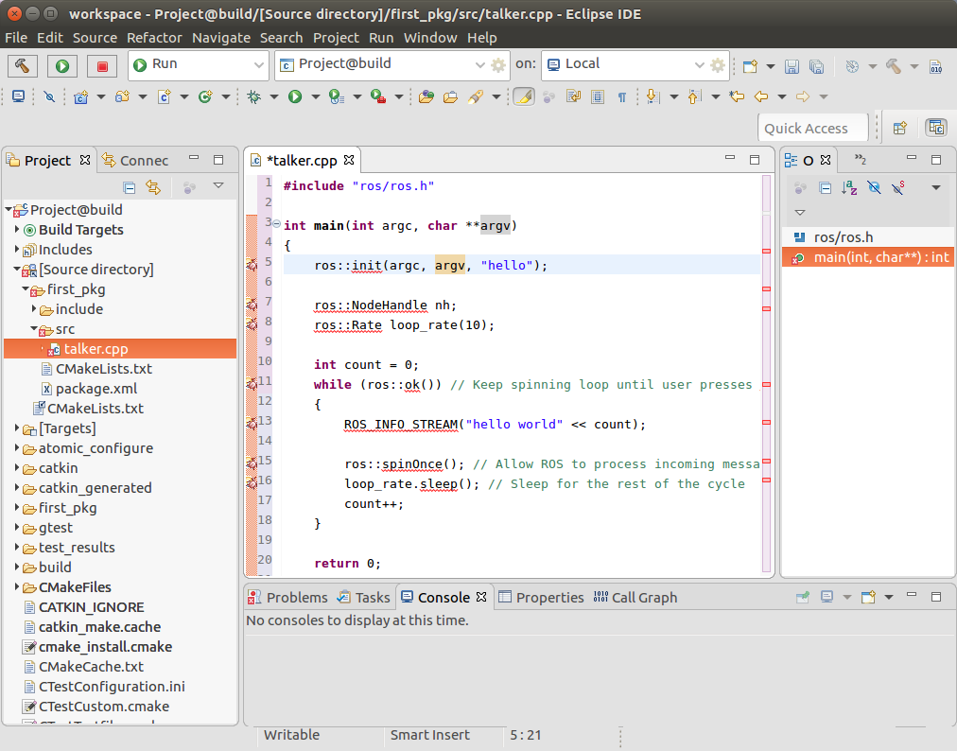The height and width of the screenshot is (751, 957).
Task: Sort outline alphabetically with the a-z icon
Action: (849, 188)
